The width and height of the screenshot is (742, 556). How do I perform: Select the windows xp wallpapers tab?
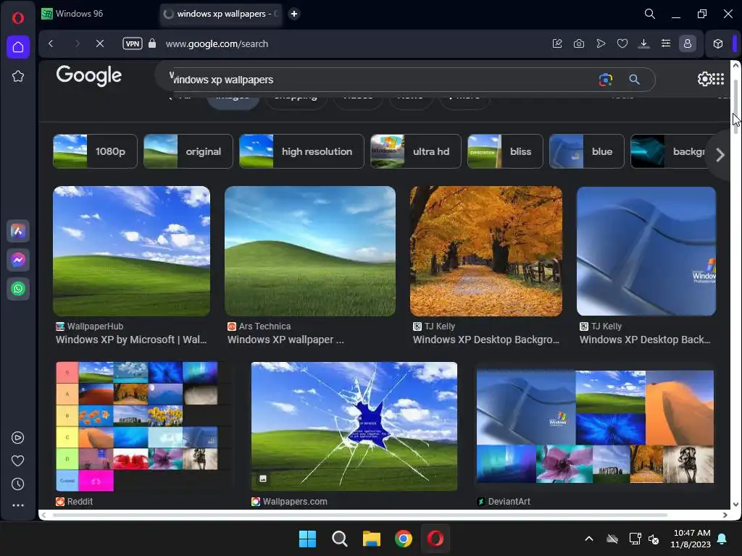pos(220,14)
